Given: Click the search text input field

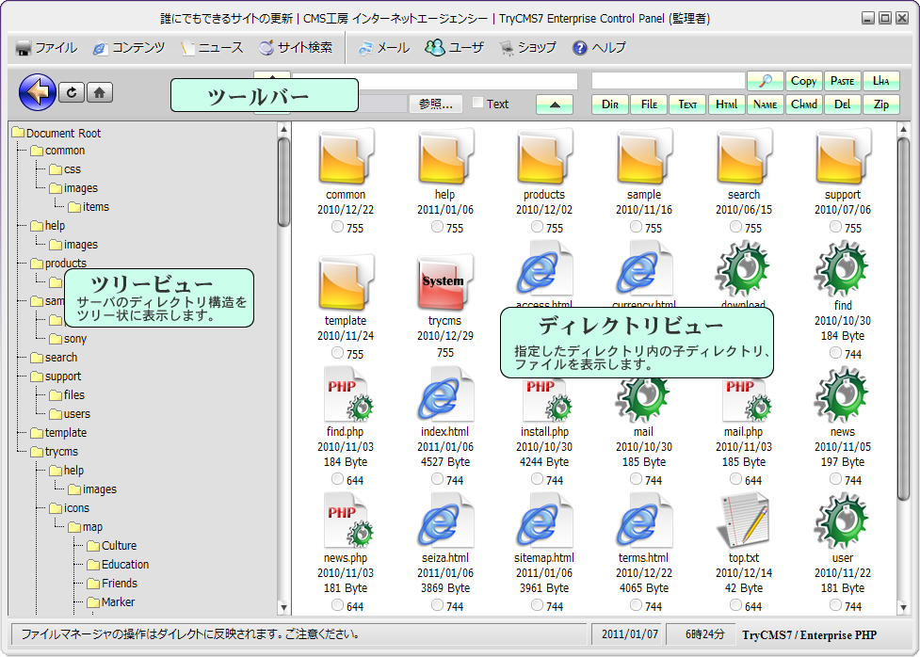Looking at the screenshot, I should [668, 81].
